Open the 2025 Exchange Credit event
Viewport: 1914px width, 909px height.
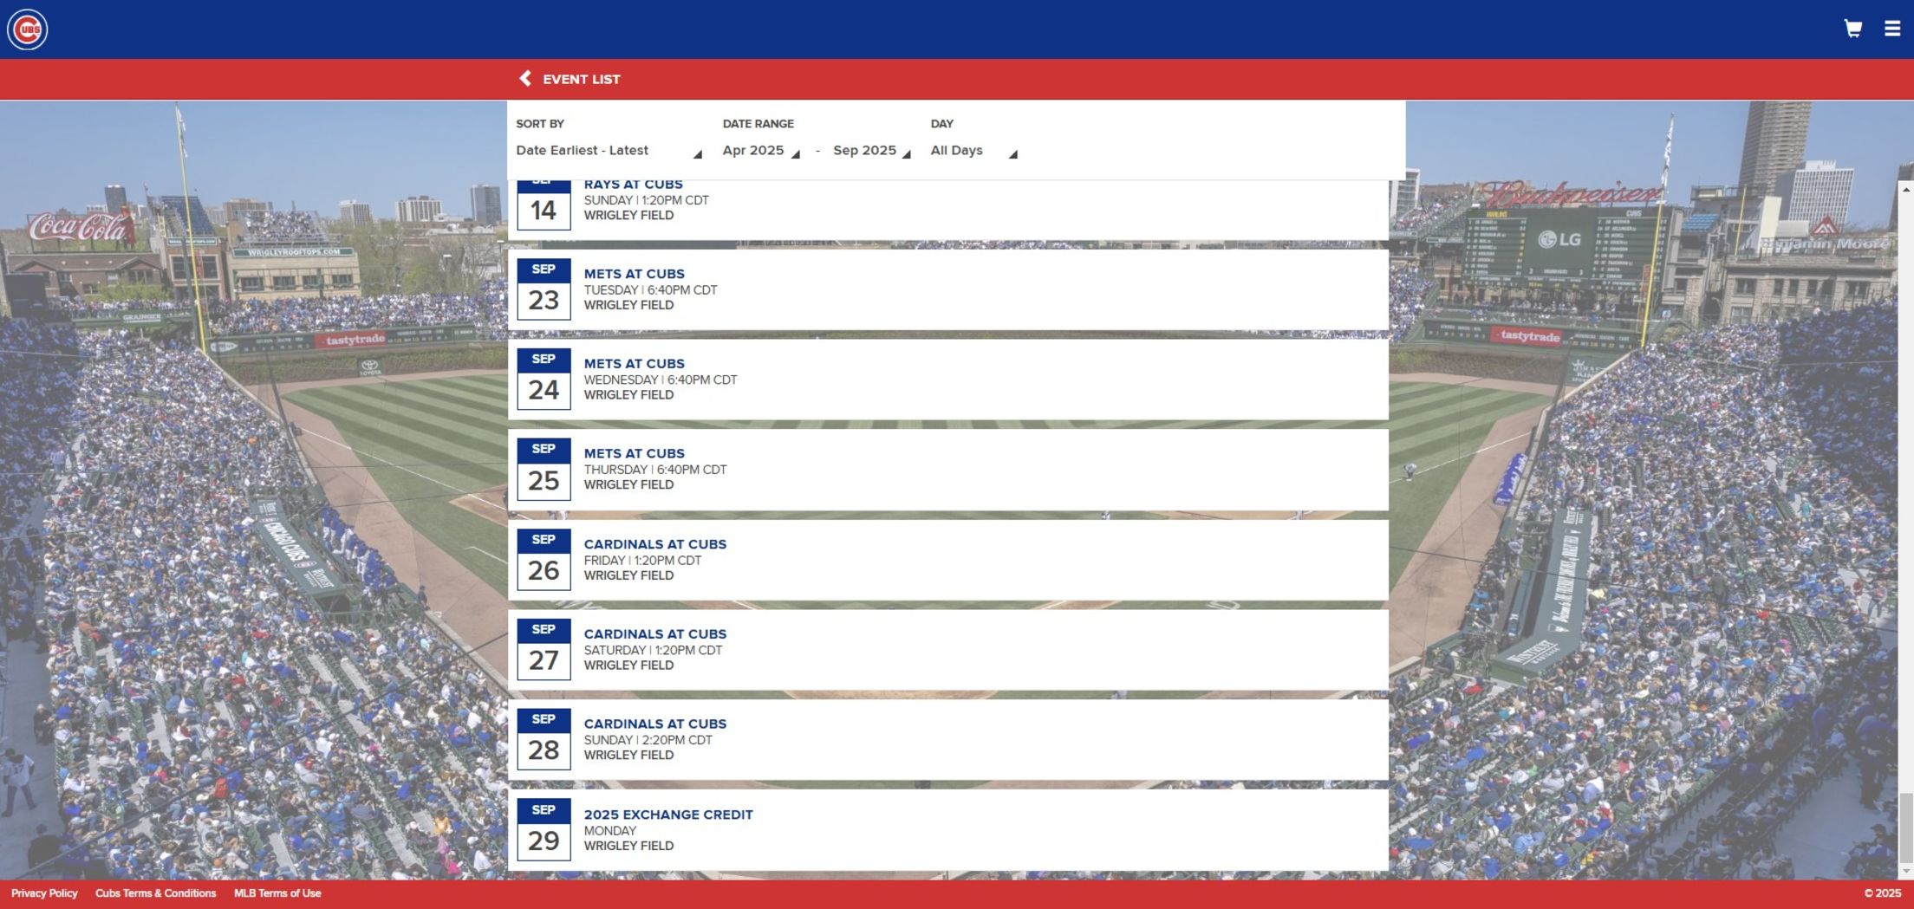click(667, 815)
